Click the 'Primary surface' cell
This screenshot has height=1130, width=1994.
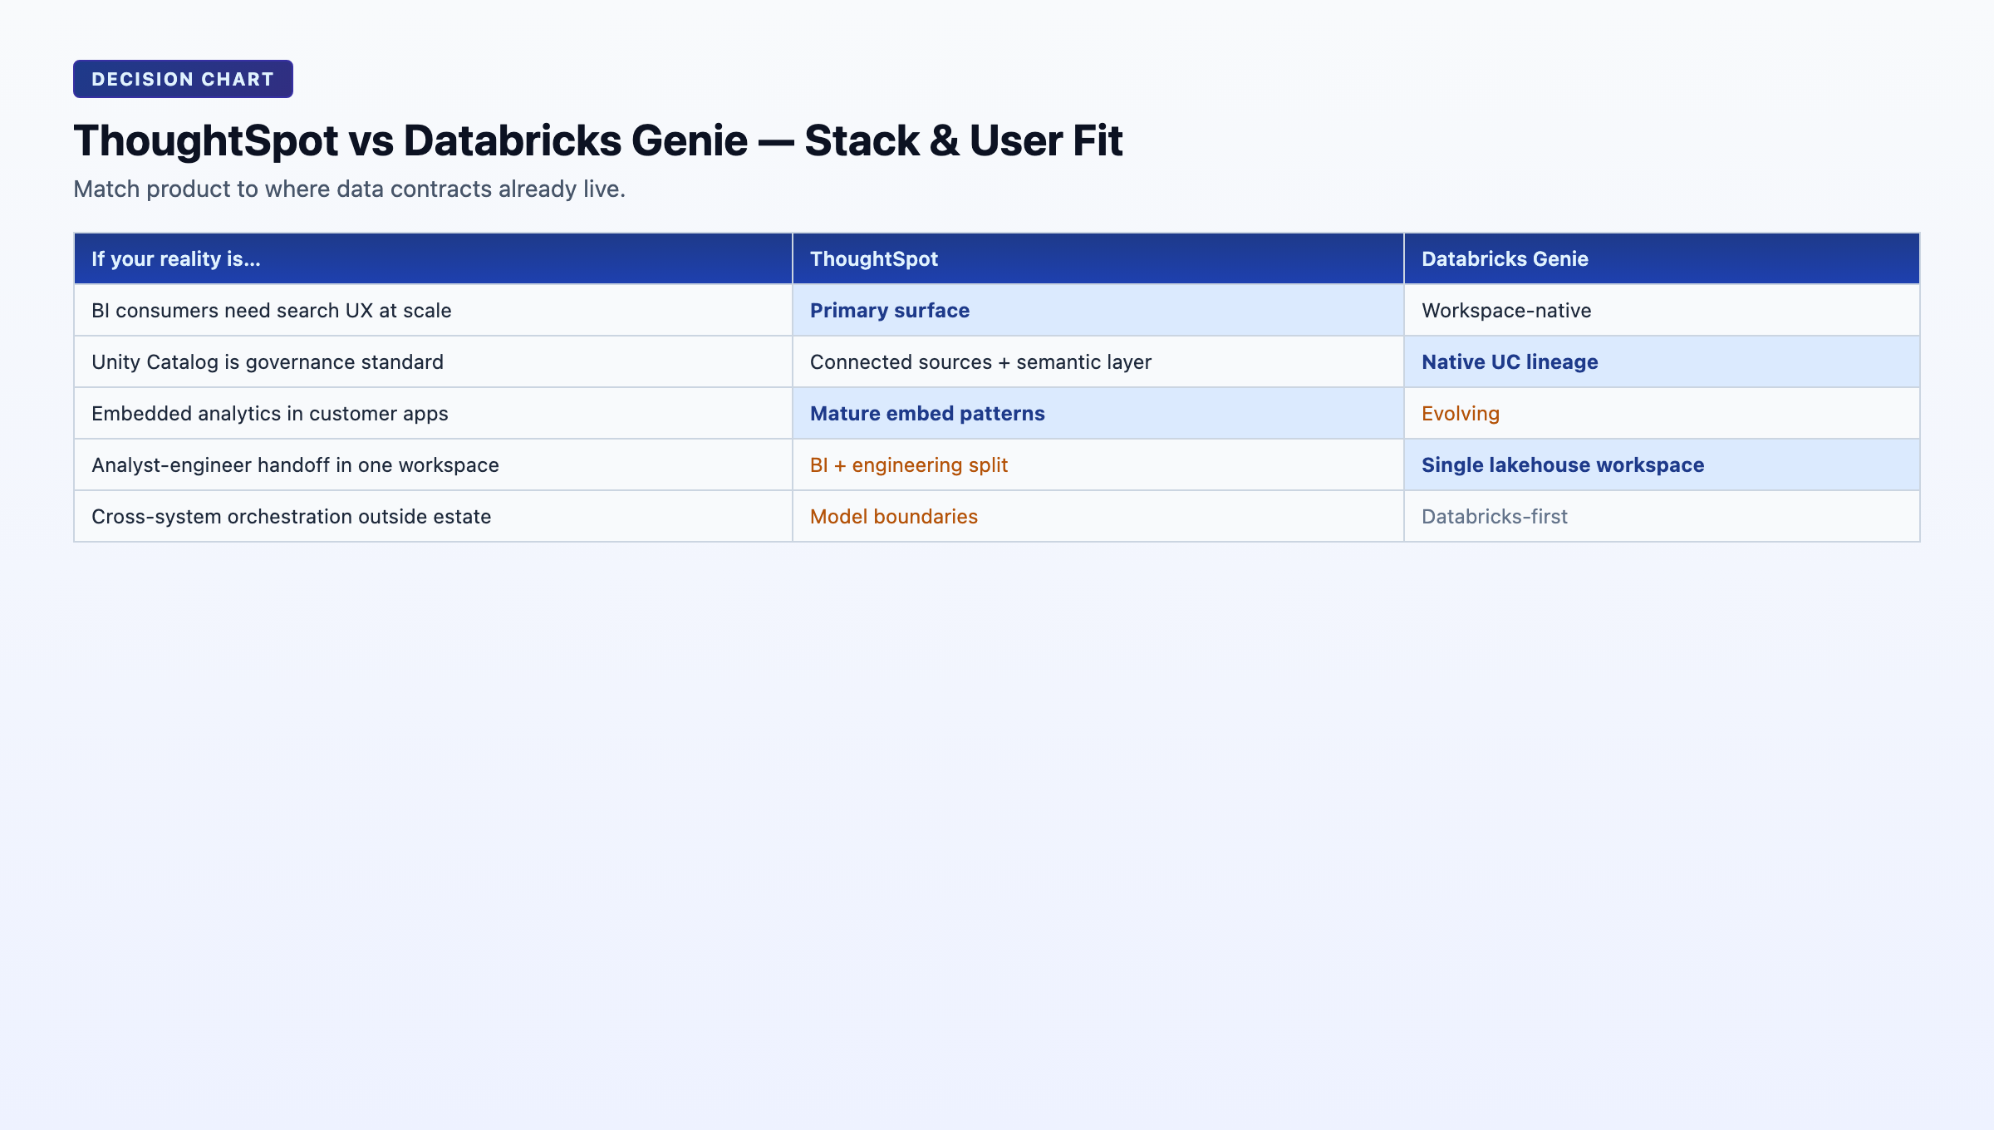click(1098, 310)
